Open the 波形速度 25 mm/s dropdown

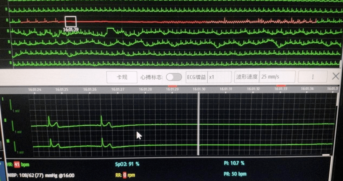[x=277, y=77]
